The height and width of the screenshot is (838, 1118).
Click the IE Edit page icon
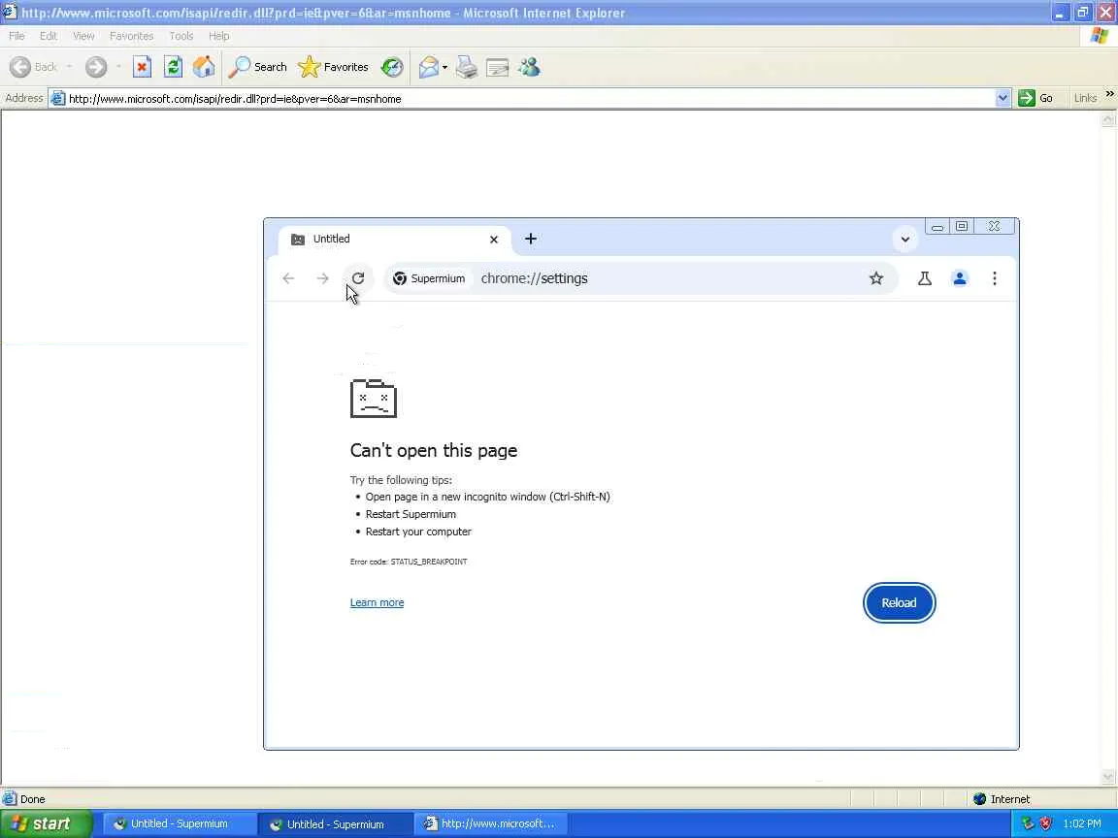497,67
